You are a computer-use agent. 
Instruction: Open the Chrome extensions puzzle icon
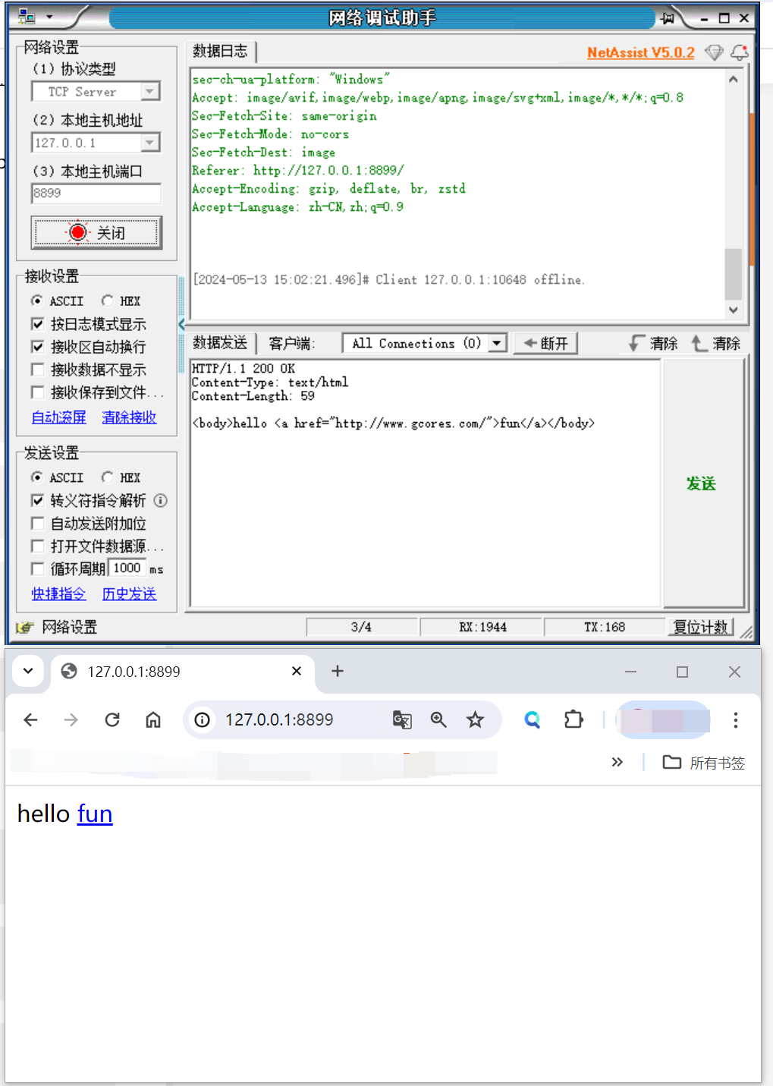point(573,719)
